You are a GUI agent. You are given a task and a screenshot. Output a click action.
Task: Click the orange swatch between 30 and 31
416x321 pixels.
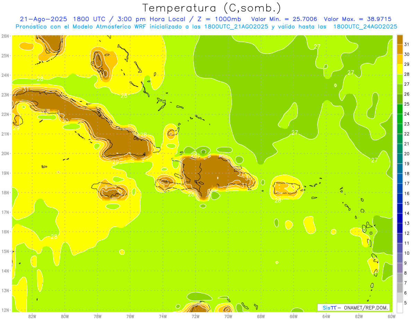400,50
